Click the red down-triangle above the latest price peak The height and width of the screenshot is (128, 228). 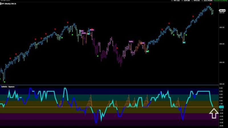pos(210,4)
